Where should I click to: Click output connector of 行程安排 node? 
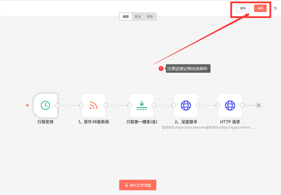tap(57, 105)
